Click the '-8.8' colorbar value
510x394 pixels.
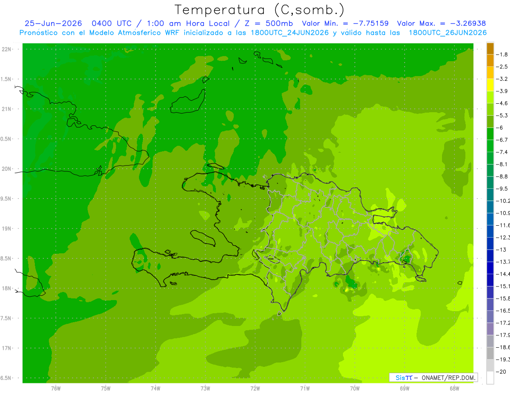[x=502, y=176]
